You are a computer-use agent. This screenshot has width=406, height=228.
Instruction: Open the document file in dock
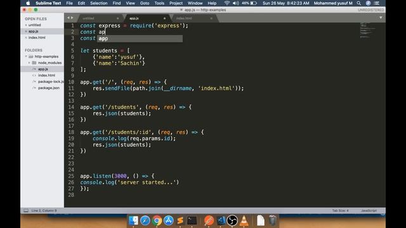261,220
